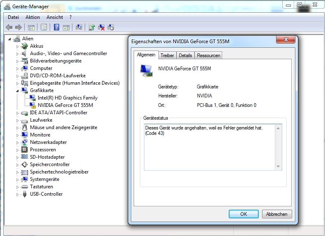Click the USB-Controller plug icon
The width and height of the screenshot is (325, 236).
tap(24, 194)
